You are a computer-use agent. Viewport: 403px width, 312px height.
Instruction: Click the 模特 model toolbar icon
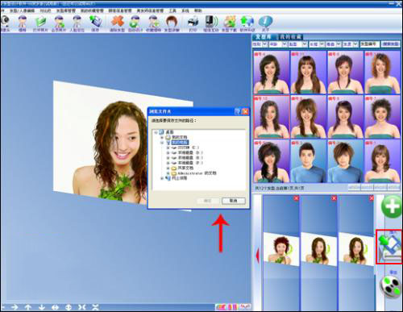[x=23, y=22]
